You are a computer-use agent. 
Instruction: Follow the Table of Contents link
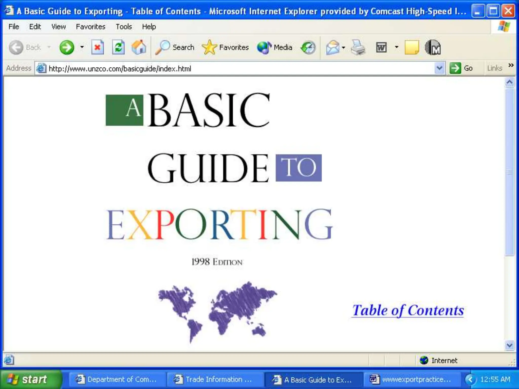pyautogui.click(x=408, y=310)
